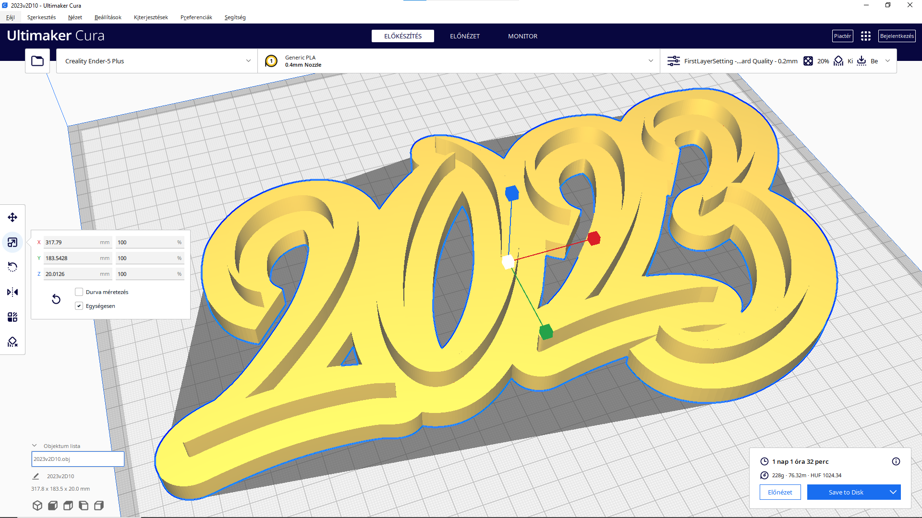Select the Rotate tool
Image resolution: width=922 pixels, height=518 pixels.
click(x=12, y=267)
